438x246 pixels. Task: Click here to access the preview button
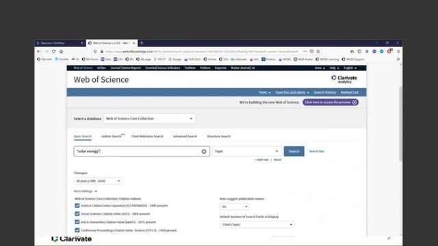(x=331, y=102)
